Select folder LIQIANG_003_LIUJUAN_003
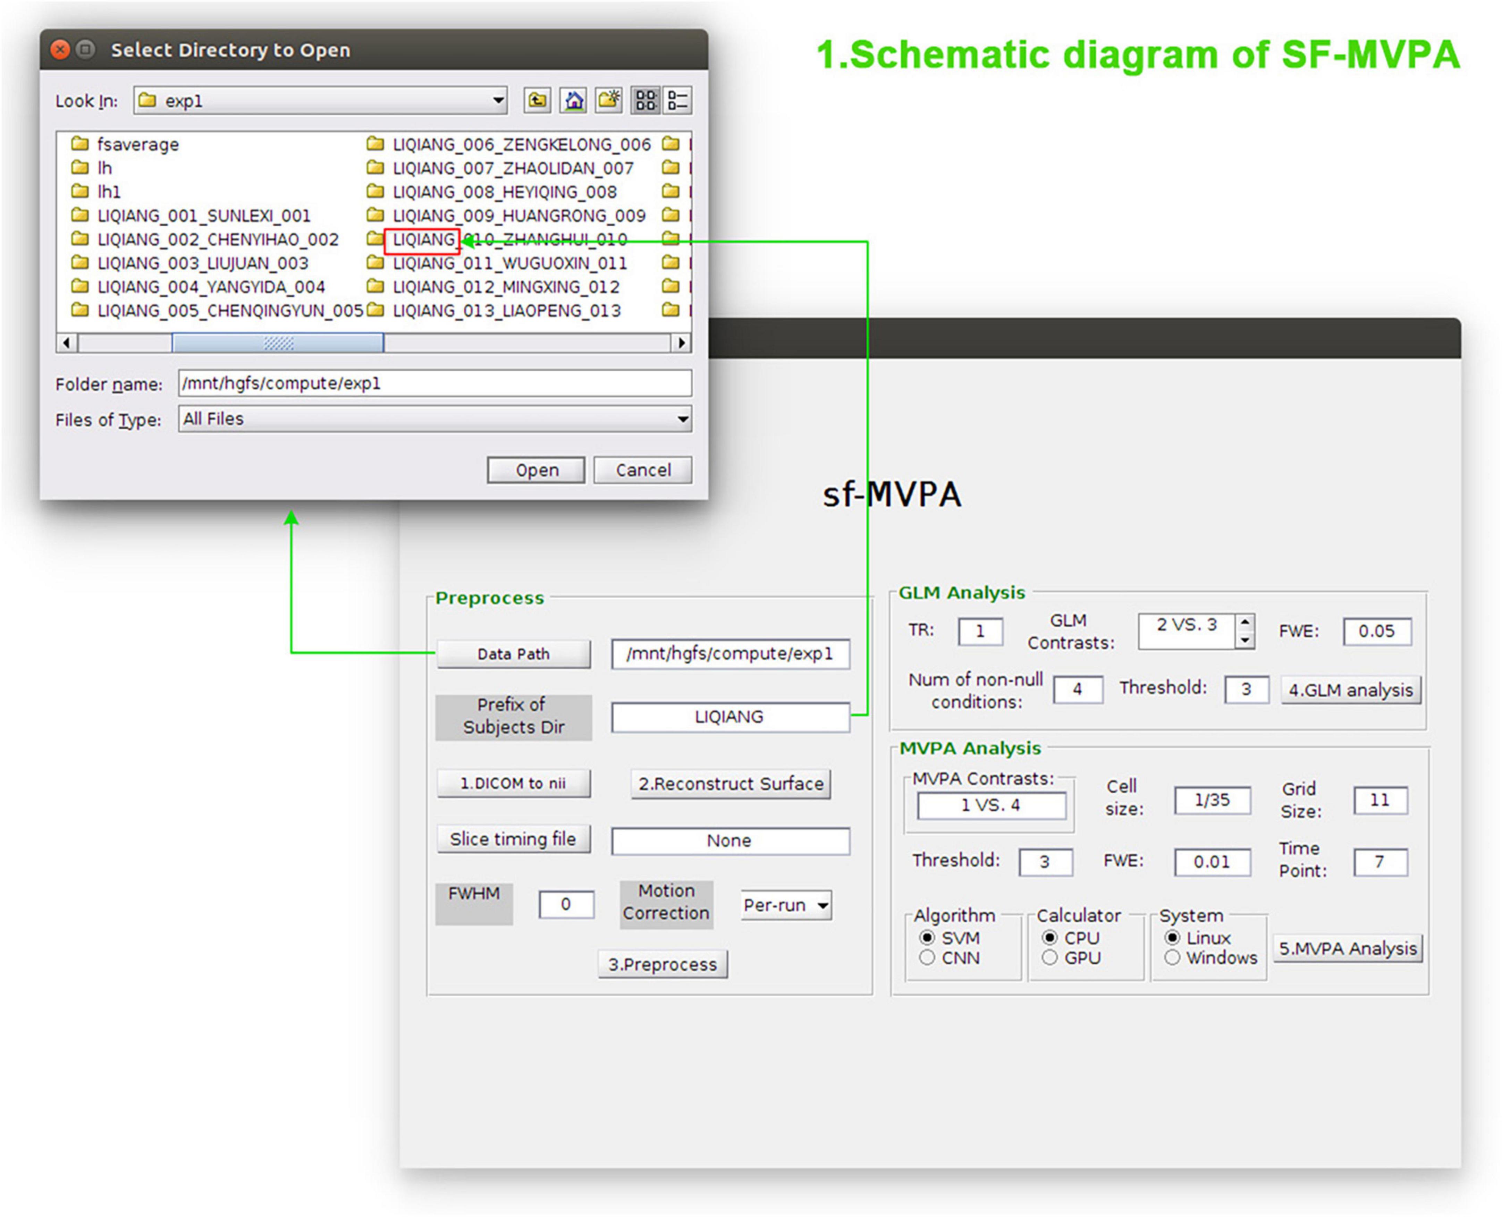The image size is (1502, 1217). [189, 264]
